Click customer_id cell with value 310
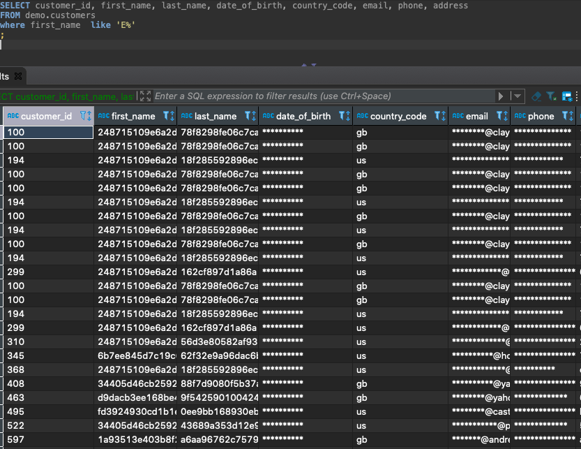The image size is (581, 449). (x=49, y=341)
